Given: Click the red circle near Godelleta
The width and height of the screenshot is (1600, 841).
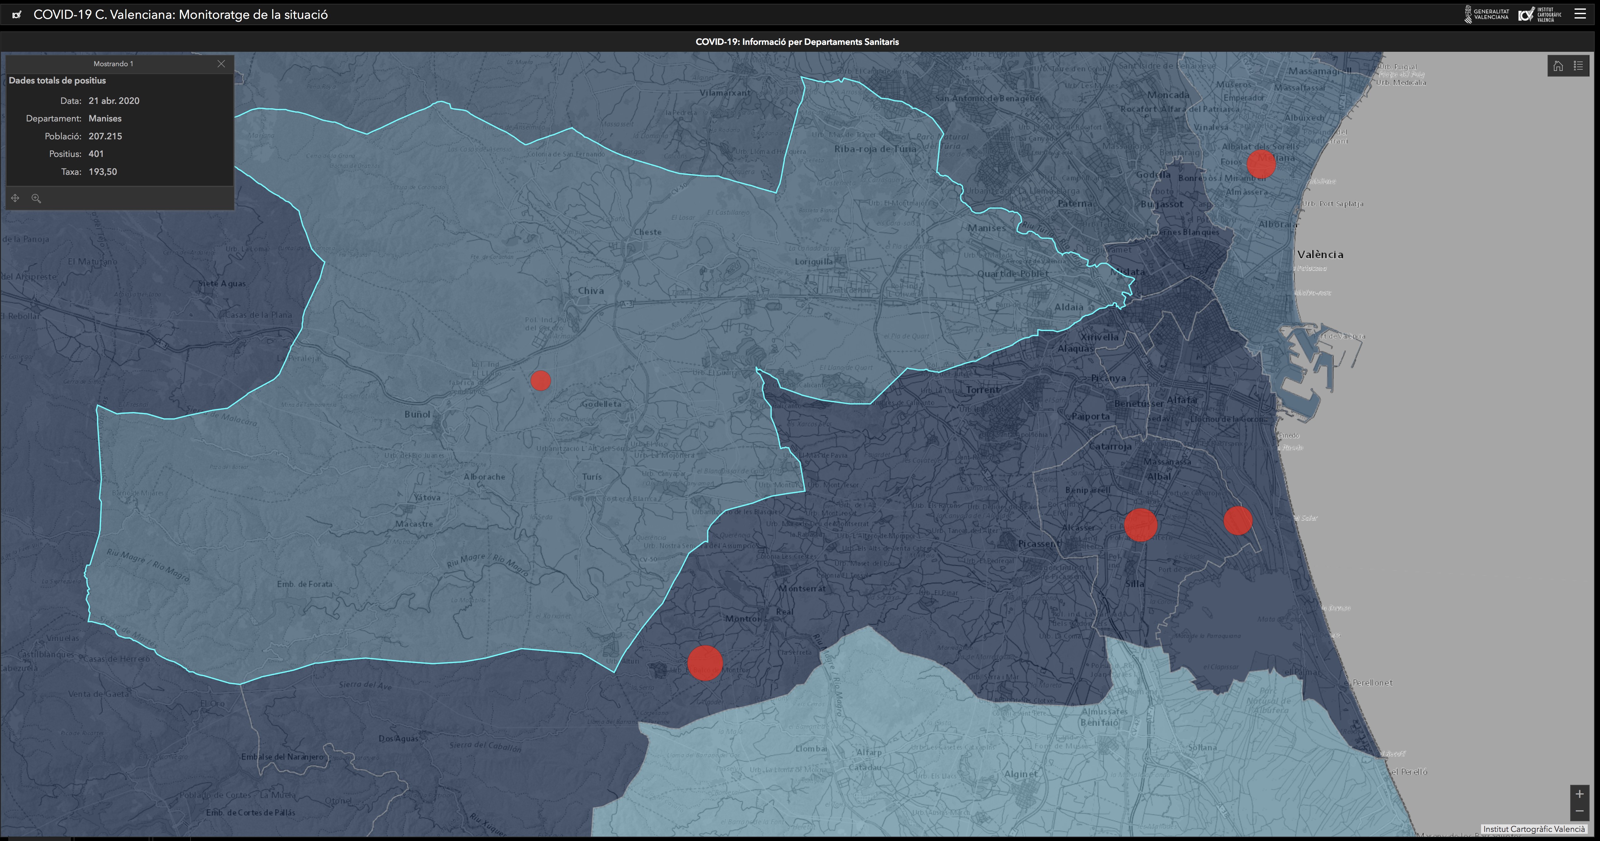Looking at the screenshot, I should pos(540,381).
